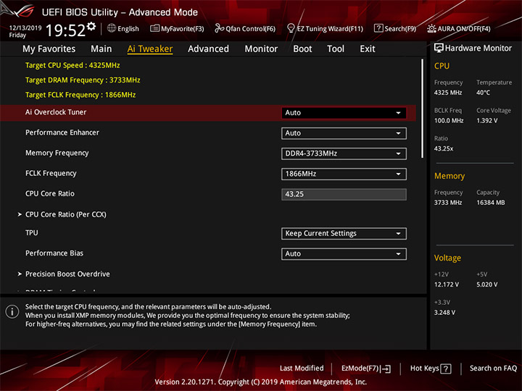The height and width of the screenshot is (391, 522).
Task: Click the +12V 12.172 V reading
Action: coord(446,285)
